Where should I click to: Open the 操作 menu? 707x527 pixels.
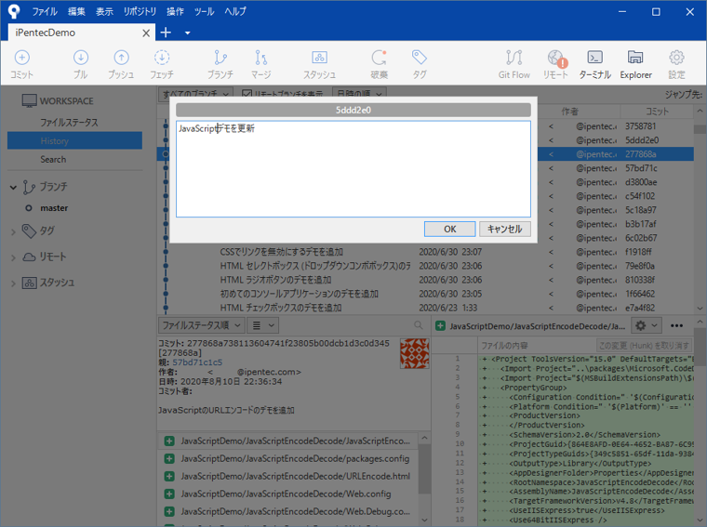[175, 11]
